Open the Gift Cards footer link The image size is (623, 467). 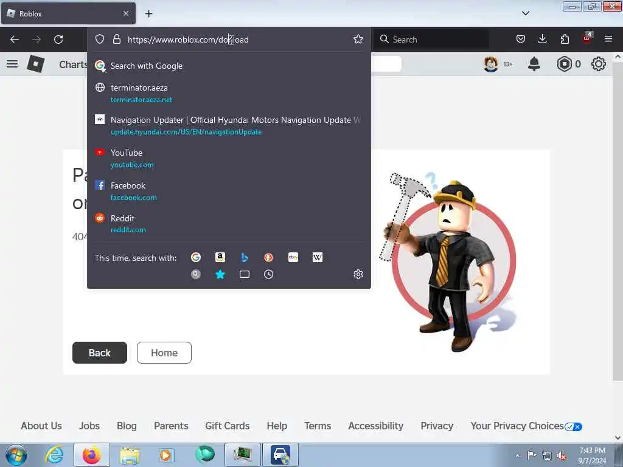228,426
